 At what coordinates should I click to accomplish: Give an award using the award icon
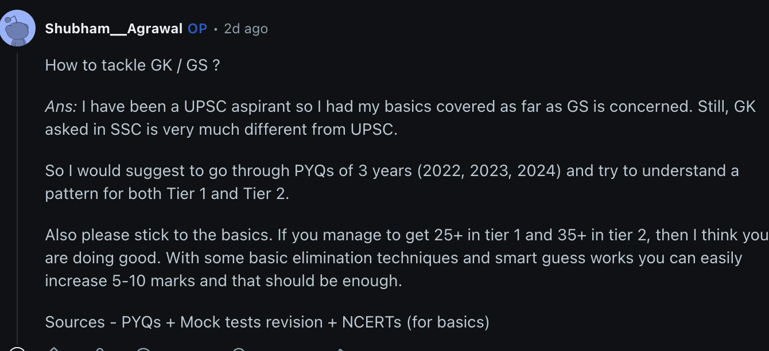coord(239,349)
